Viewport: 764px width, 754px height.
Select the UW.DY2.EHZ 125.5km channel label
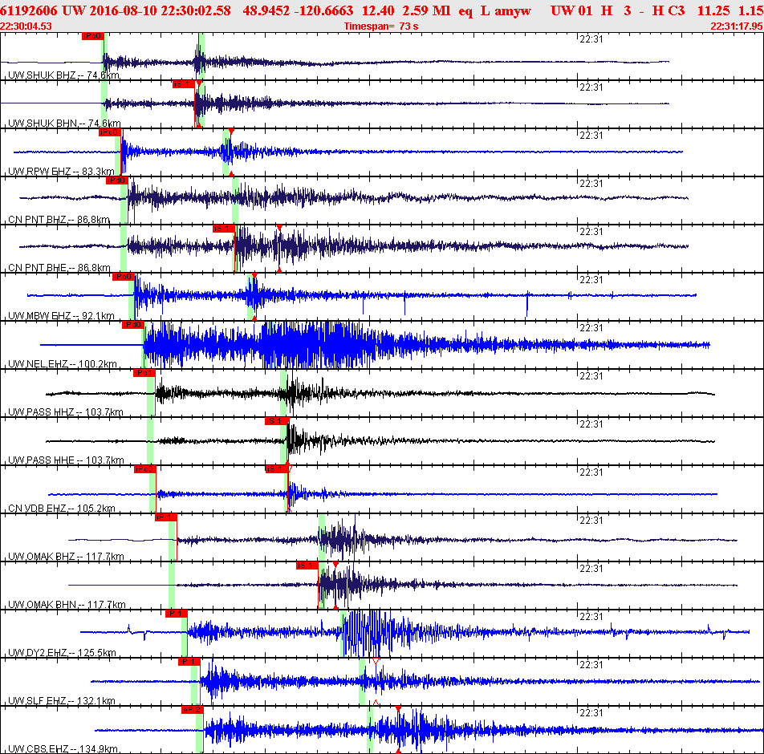point(62,653)
